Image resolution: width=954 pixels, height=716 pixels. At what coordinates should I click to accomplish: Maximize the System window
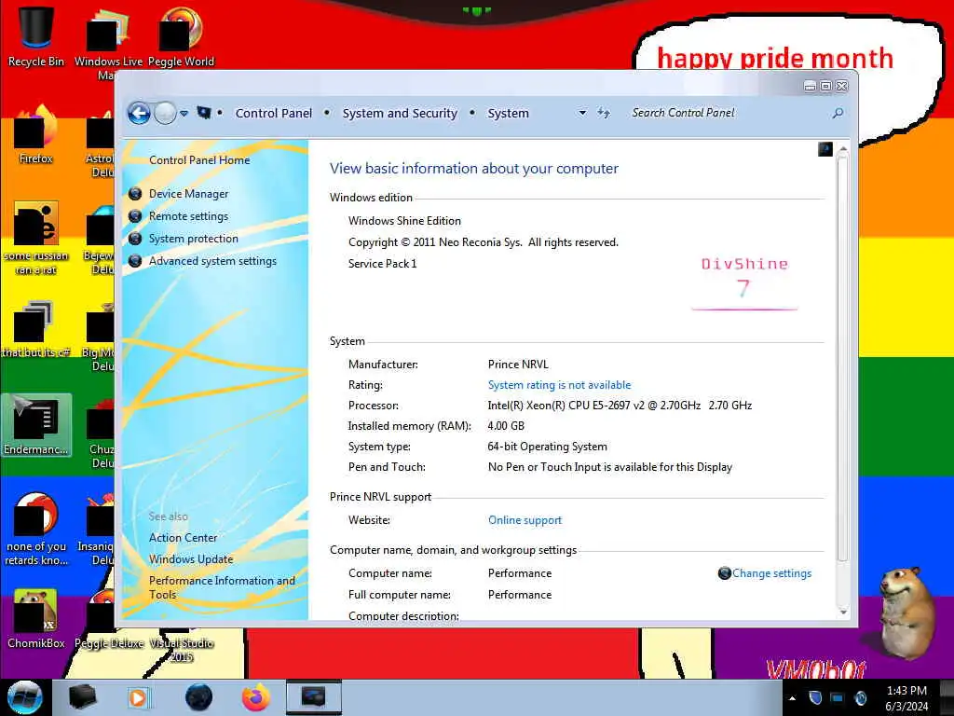(x=825, y=87)
